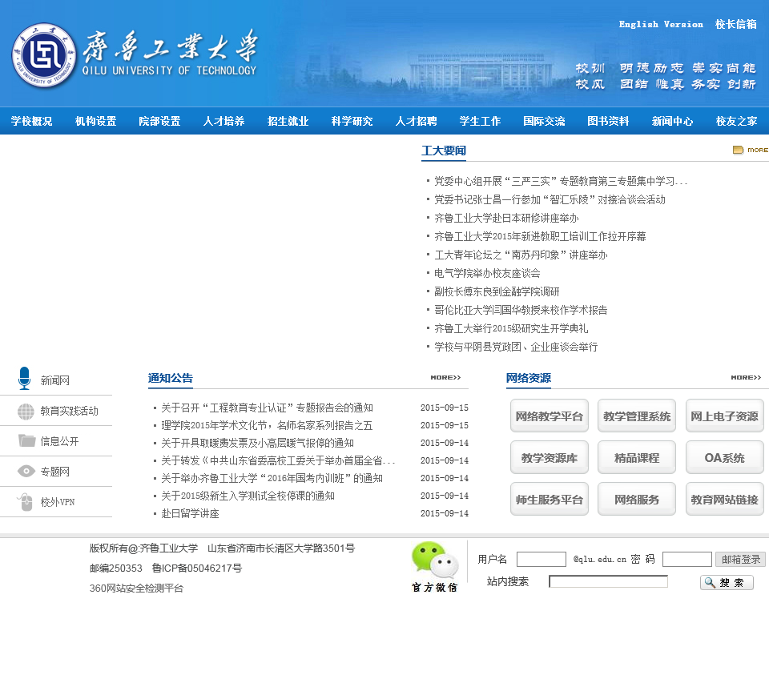Open the 机构设置 menu
The height and width of the screenshot is (699, 769).
click(95, 121)
